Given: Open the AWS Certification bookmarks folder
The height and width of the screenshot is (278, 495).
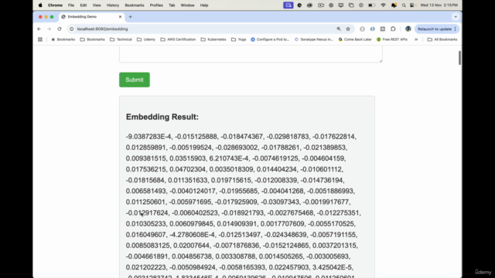Looking at the screenshot, I should [178, 39].
